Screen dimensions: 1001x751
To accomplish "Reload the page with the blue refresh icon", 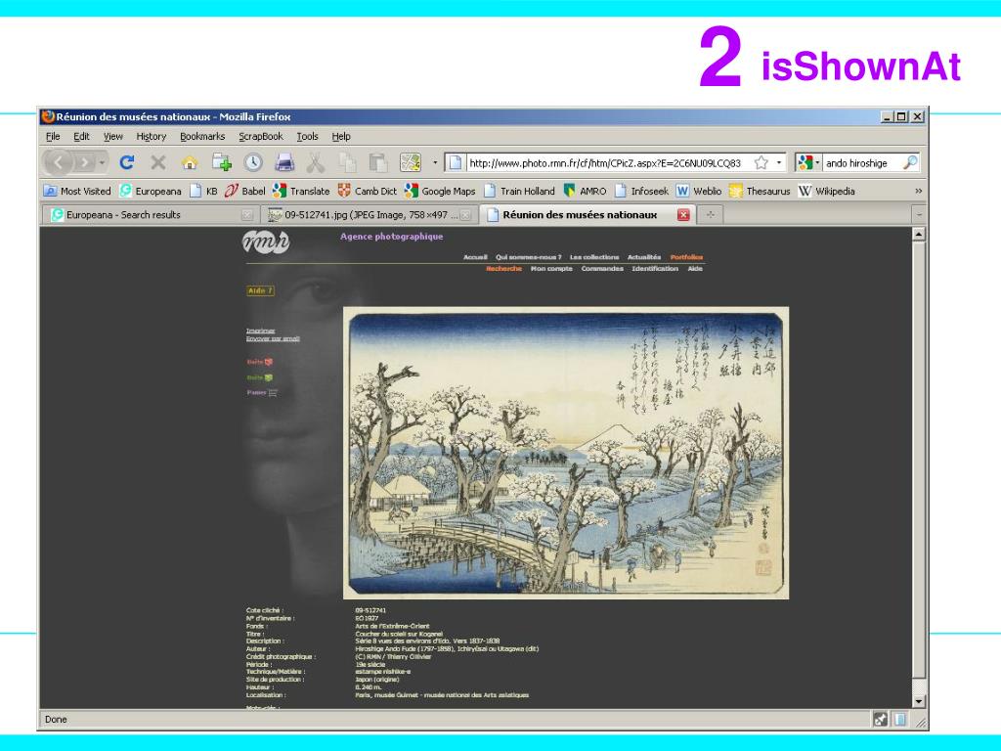I will point(127,163).
